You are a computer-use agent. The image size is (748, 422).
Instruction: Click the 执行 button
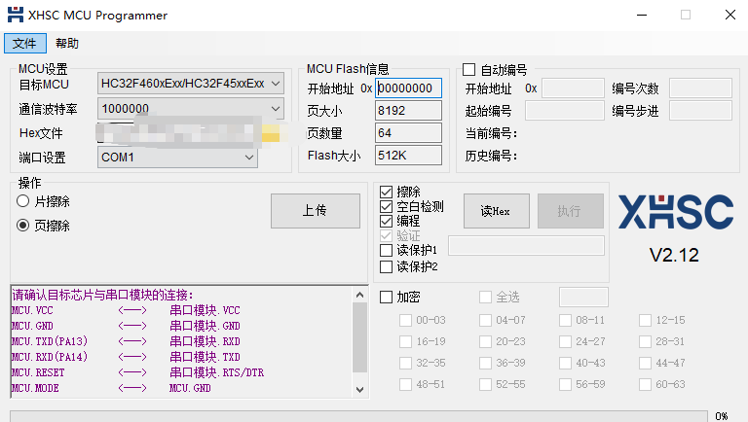click(570, 211)
